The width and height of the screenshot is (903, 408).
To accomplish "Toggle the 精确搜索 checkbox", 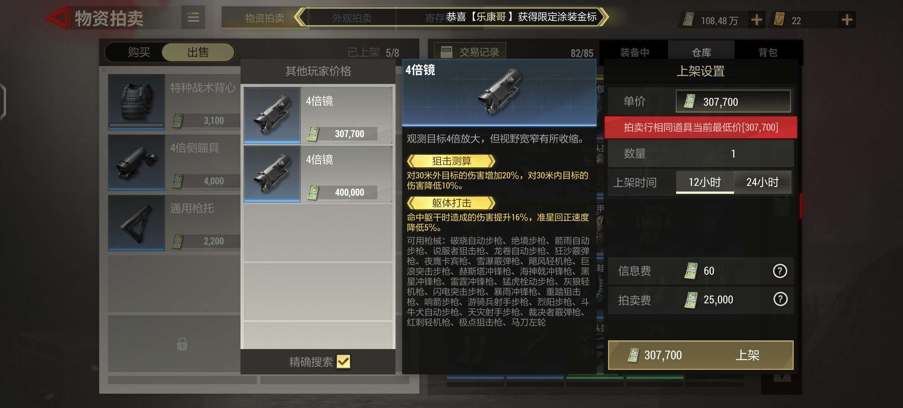I will coord(343,362).
